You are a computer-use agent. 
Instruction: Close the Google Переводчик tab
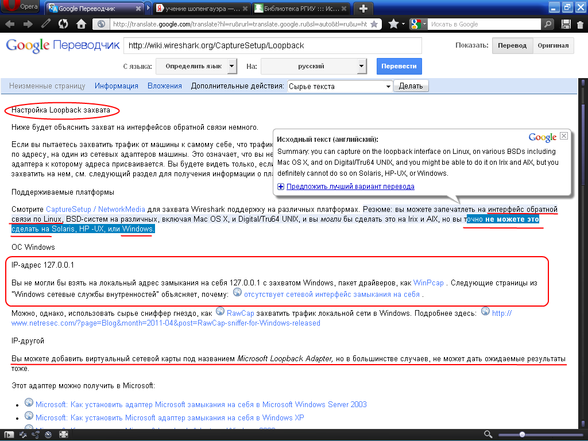pyautogui.click(x=138, y=8)
